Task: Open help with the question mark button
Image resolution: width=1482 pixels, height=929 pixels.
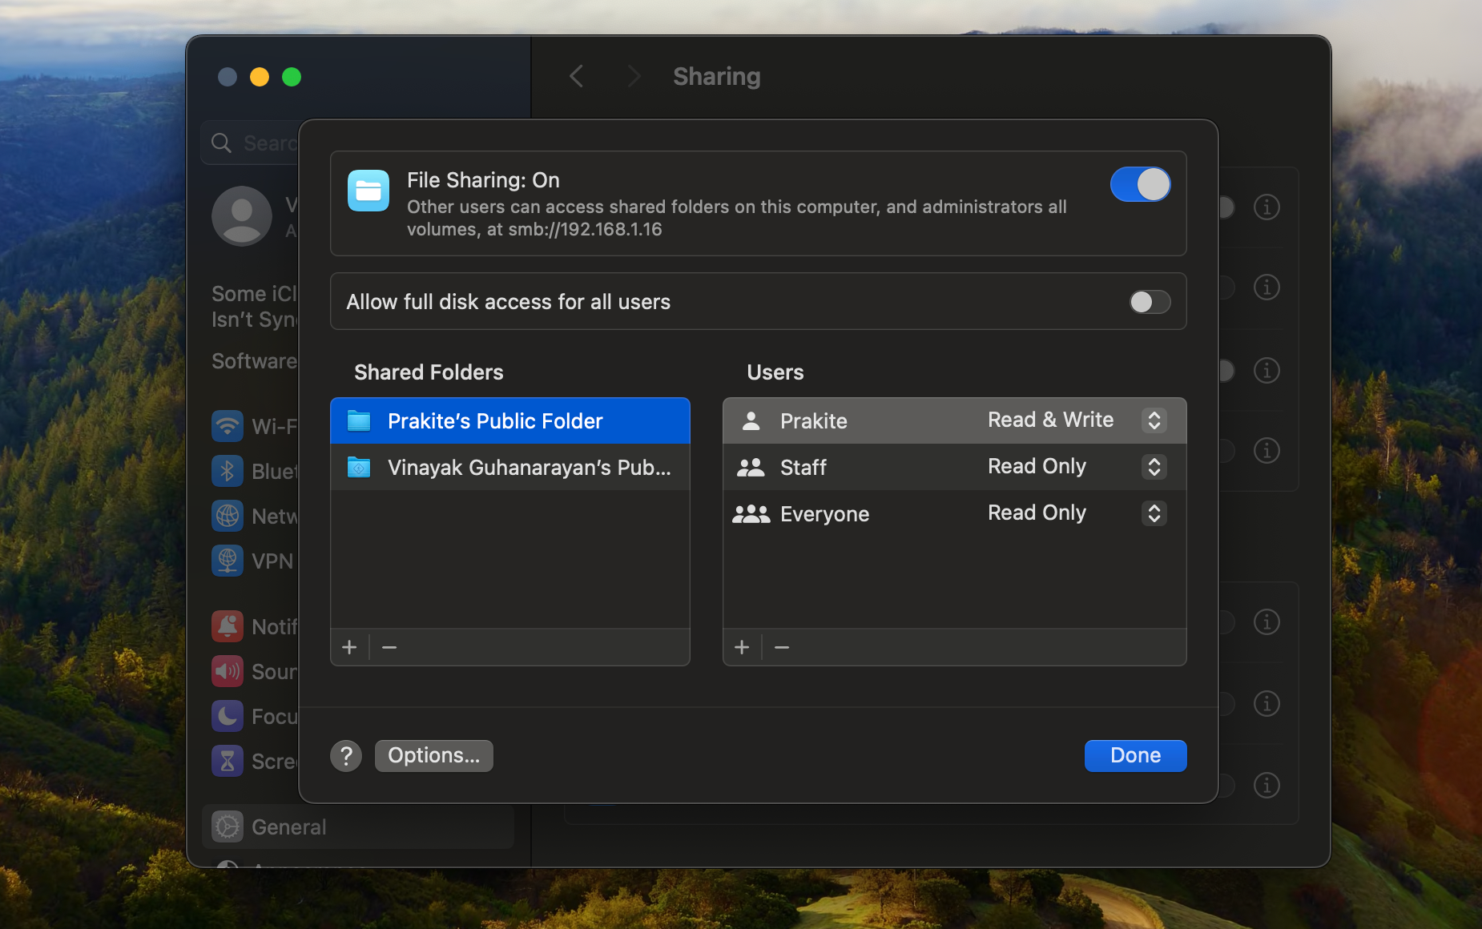Action: coord(346,756)
